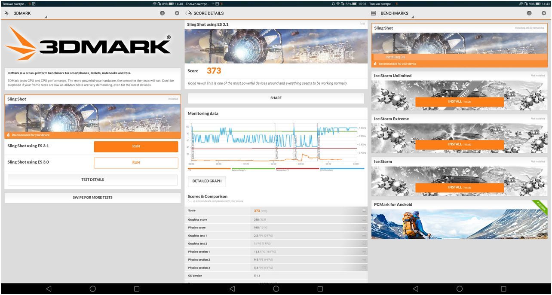This screenshot has height=295, width=552.
Task: Expand the Graphics score comparison row
Action: (364, 219)
